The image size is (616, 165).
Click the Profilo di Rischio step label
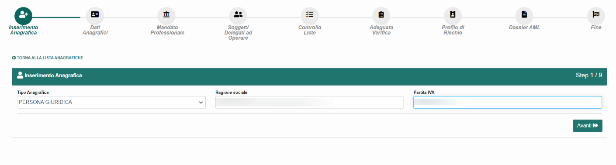pos(453,30)
